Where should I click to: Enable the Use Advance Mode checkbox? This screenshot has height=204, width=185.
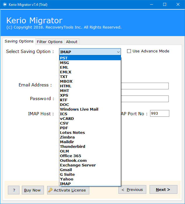click(x=129, y=51)
